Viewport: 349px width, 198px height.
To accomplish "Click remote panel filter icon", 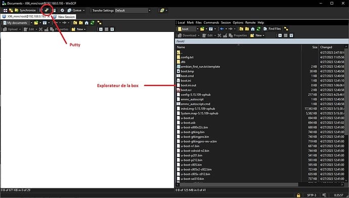I will pyautogui.click(x=211, y=29).
